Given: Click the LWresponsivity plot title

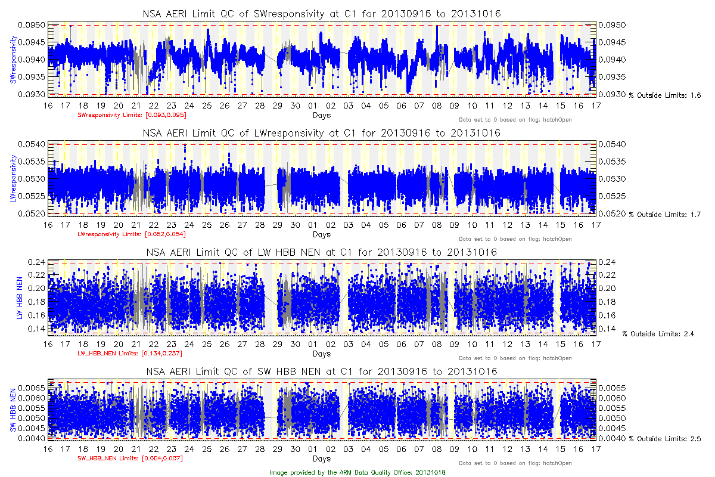Looking at the screenshot, I should 321,132.
